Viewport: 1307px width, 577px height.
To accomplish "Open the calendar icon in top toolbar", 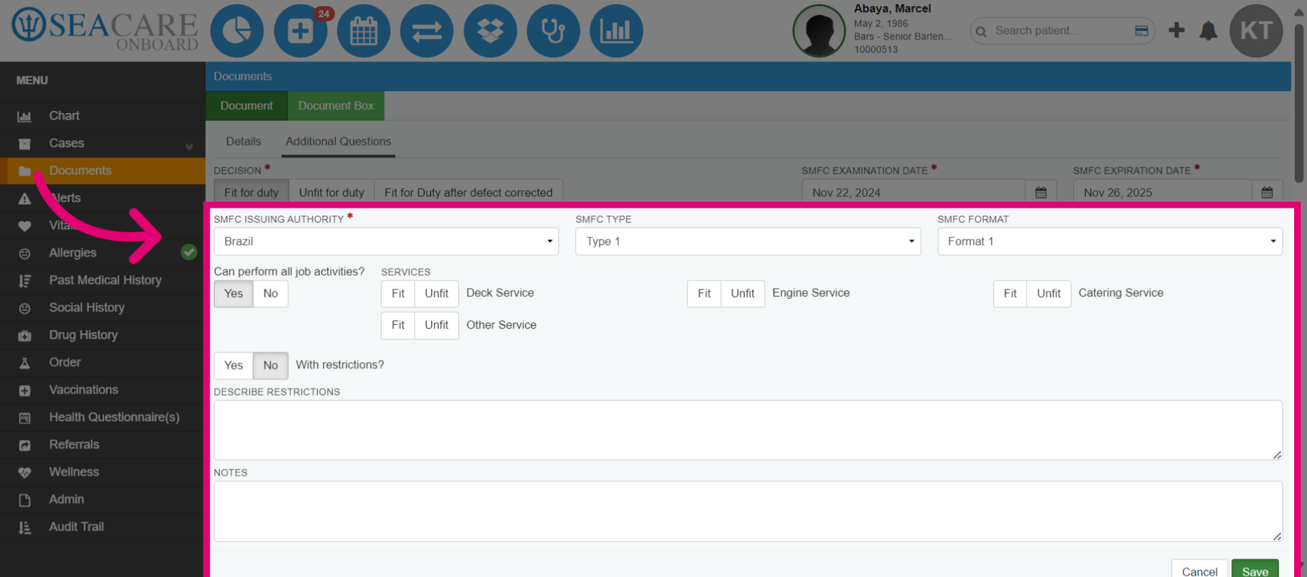I will (364, 31).
